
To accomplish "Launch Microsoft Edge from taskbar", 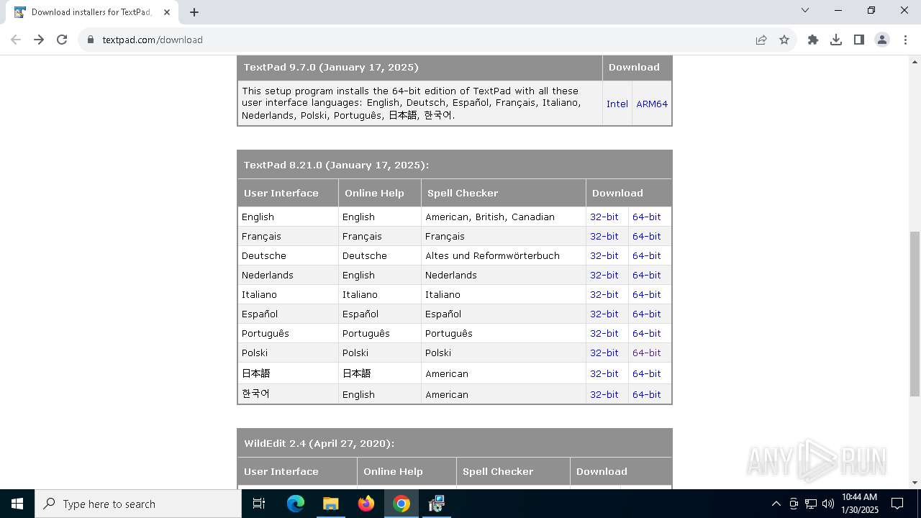I will (296, 504).
